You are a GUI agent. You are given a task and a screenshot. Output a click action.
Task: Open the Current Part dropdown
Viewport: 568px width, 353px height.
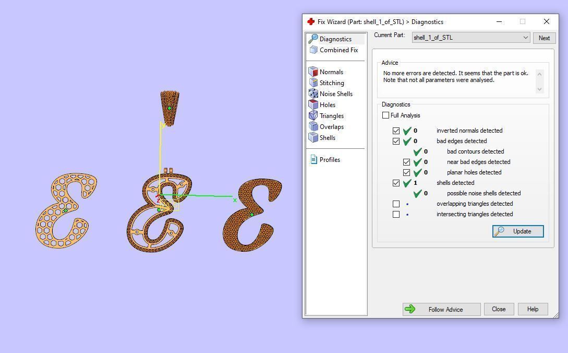[471, 38]
